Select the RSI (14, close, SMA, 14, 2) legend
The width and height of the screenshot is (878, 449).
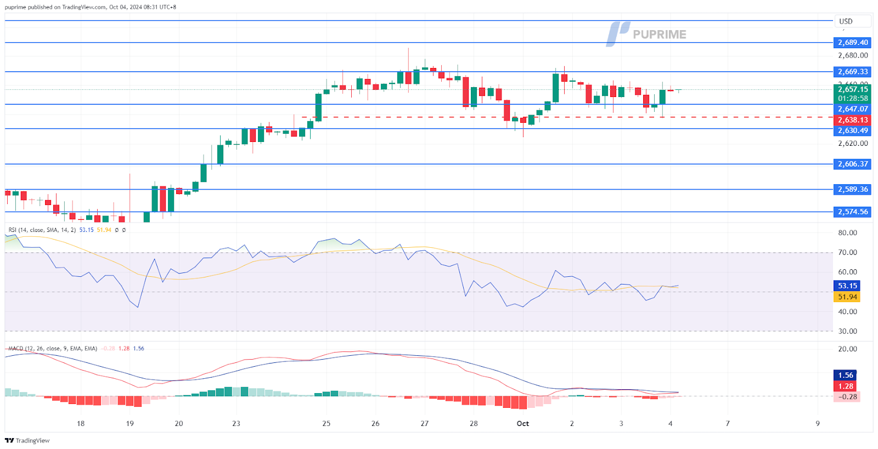(x=42, y=230)
